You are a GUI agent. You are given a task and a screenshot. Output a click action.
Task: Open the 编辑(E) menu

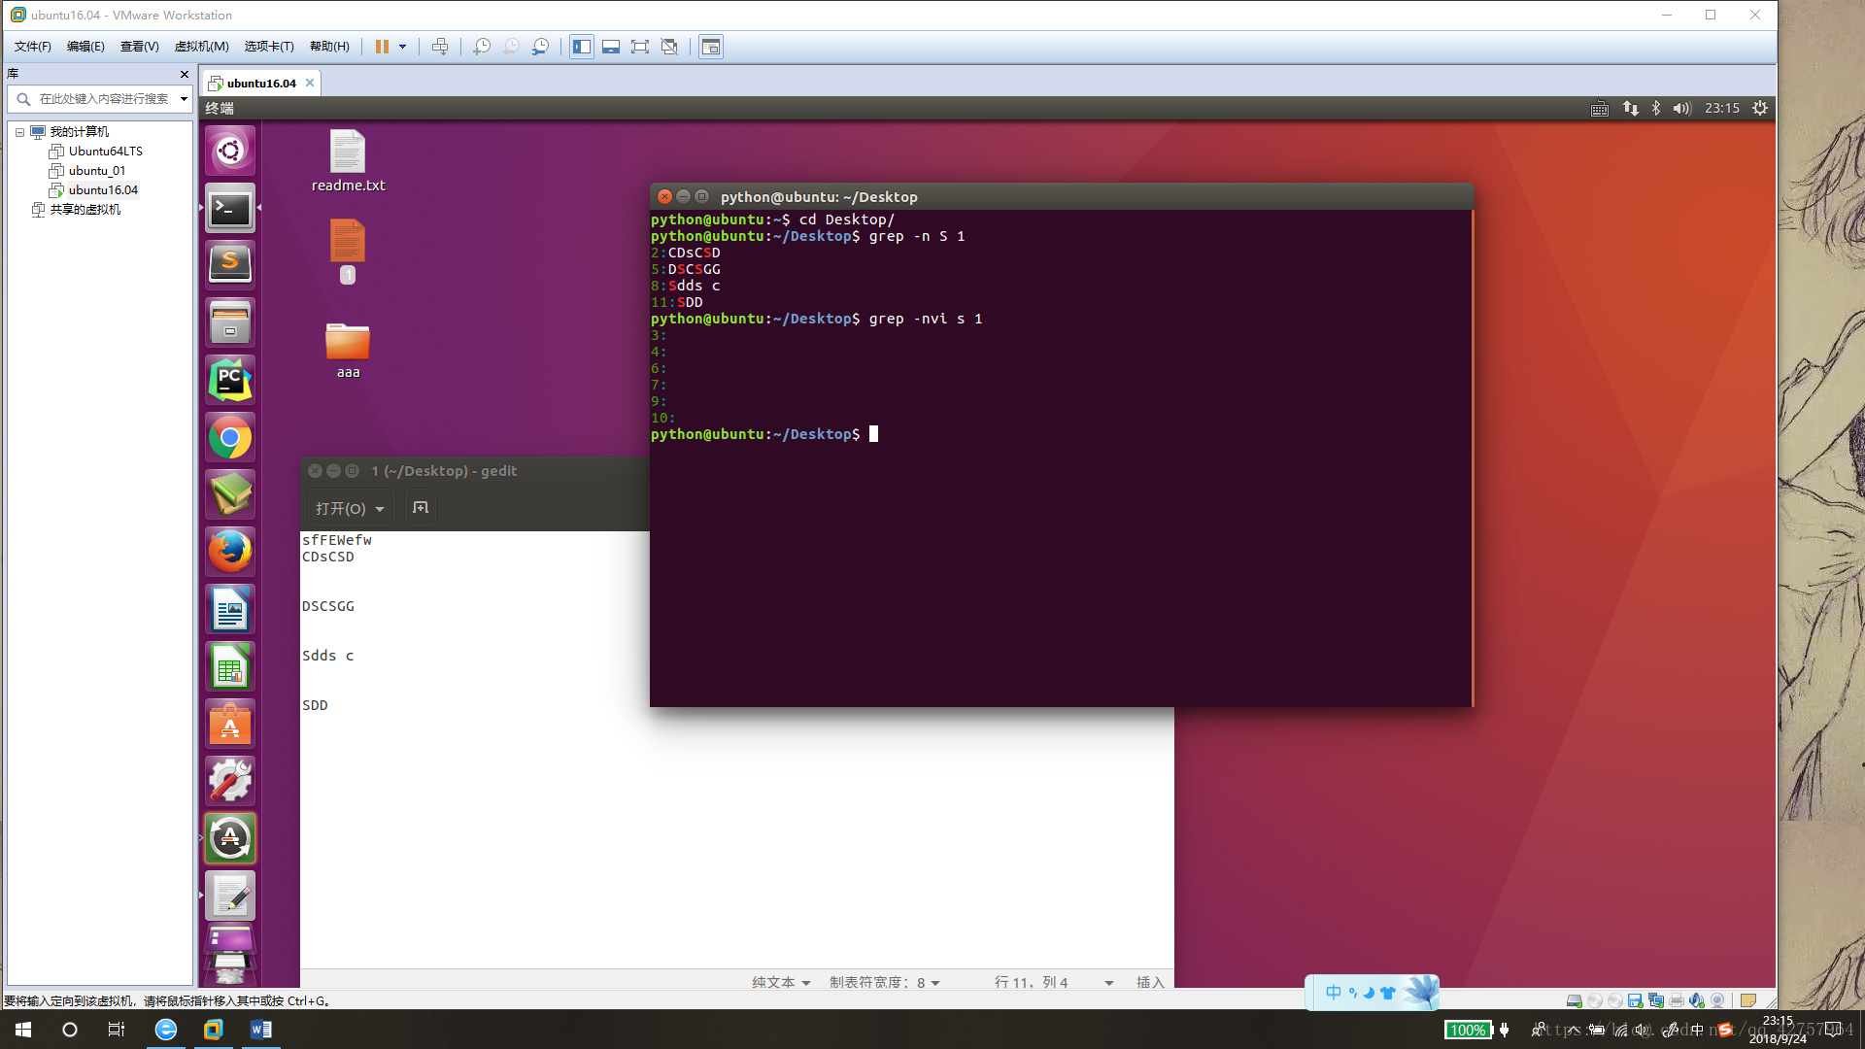85,47
